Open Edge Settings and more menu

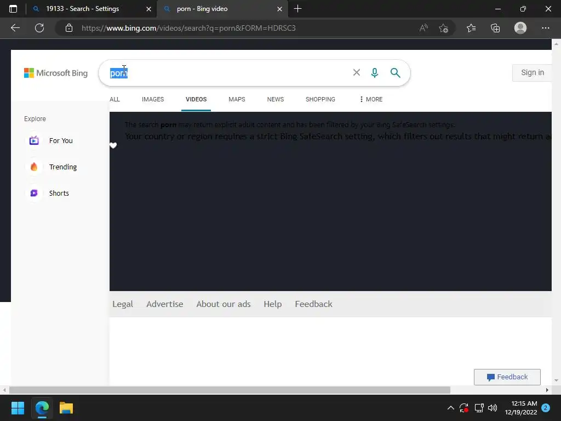pos(545,28)
